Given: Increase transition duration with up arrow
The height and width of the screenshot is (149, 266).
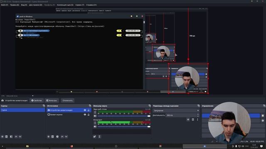Looking at the screenshot, I should point(198,114).
